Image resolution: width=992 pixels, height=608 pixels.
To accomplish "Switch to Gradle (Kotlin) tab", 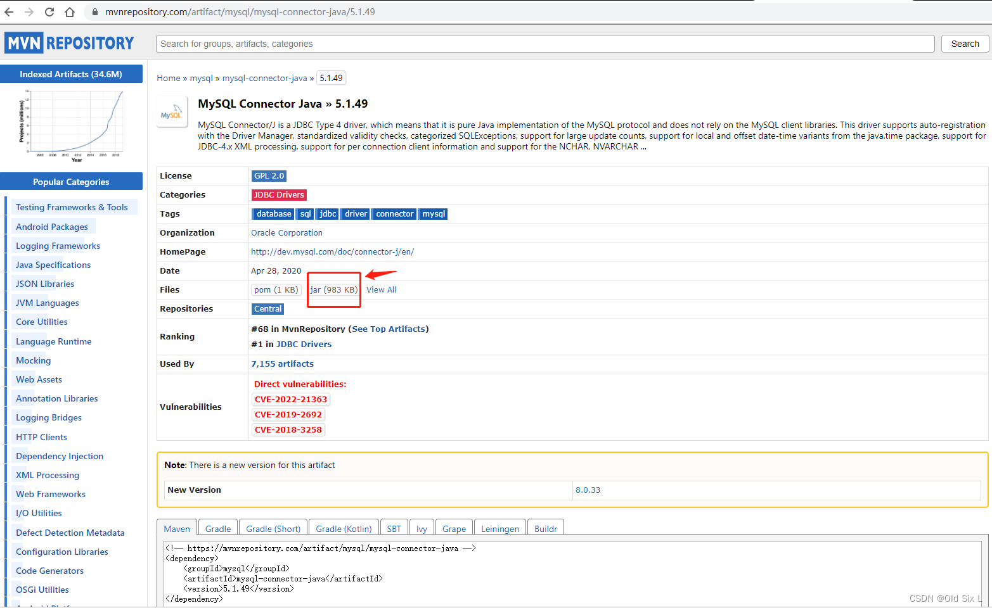I will click(x=344, y=529).
